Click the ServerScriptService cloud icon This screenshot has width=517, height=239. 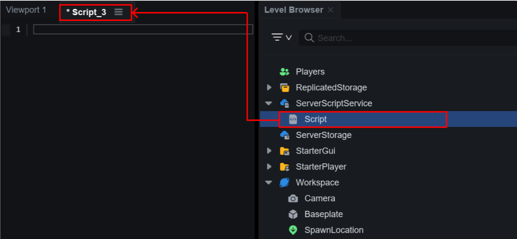(284, 103)
